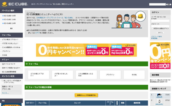
Task: Click the AMUAMU avatar icon in ranking
Action: click(159, 101)
